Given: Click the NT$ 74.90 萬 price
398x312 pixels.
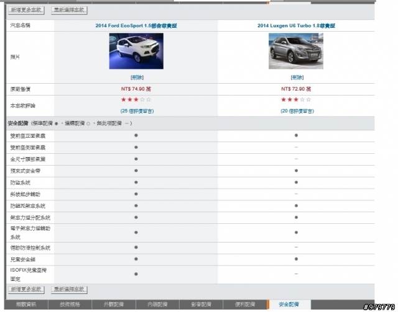Looking at the screenshot, I should coord(136,89).
